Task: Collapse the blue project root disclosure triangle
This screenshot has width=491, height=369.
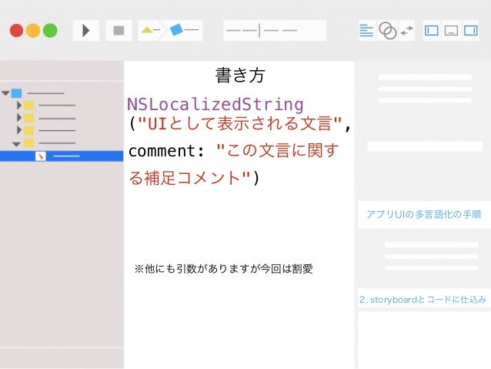Action: point(5,93)
